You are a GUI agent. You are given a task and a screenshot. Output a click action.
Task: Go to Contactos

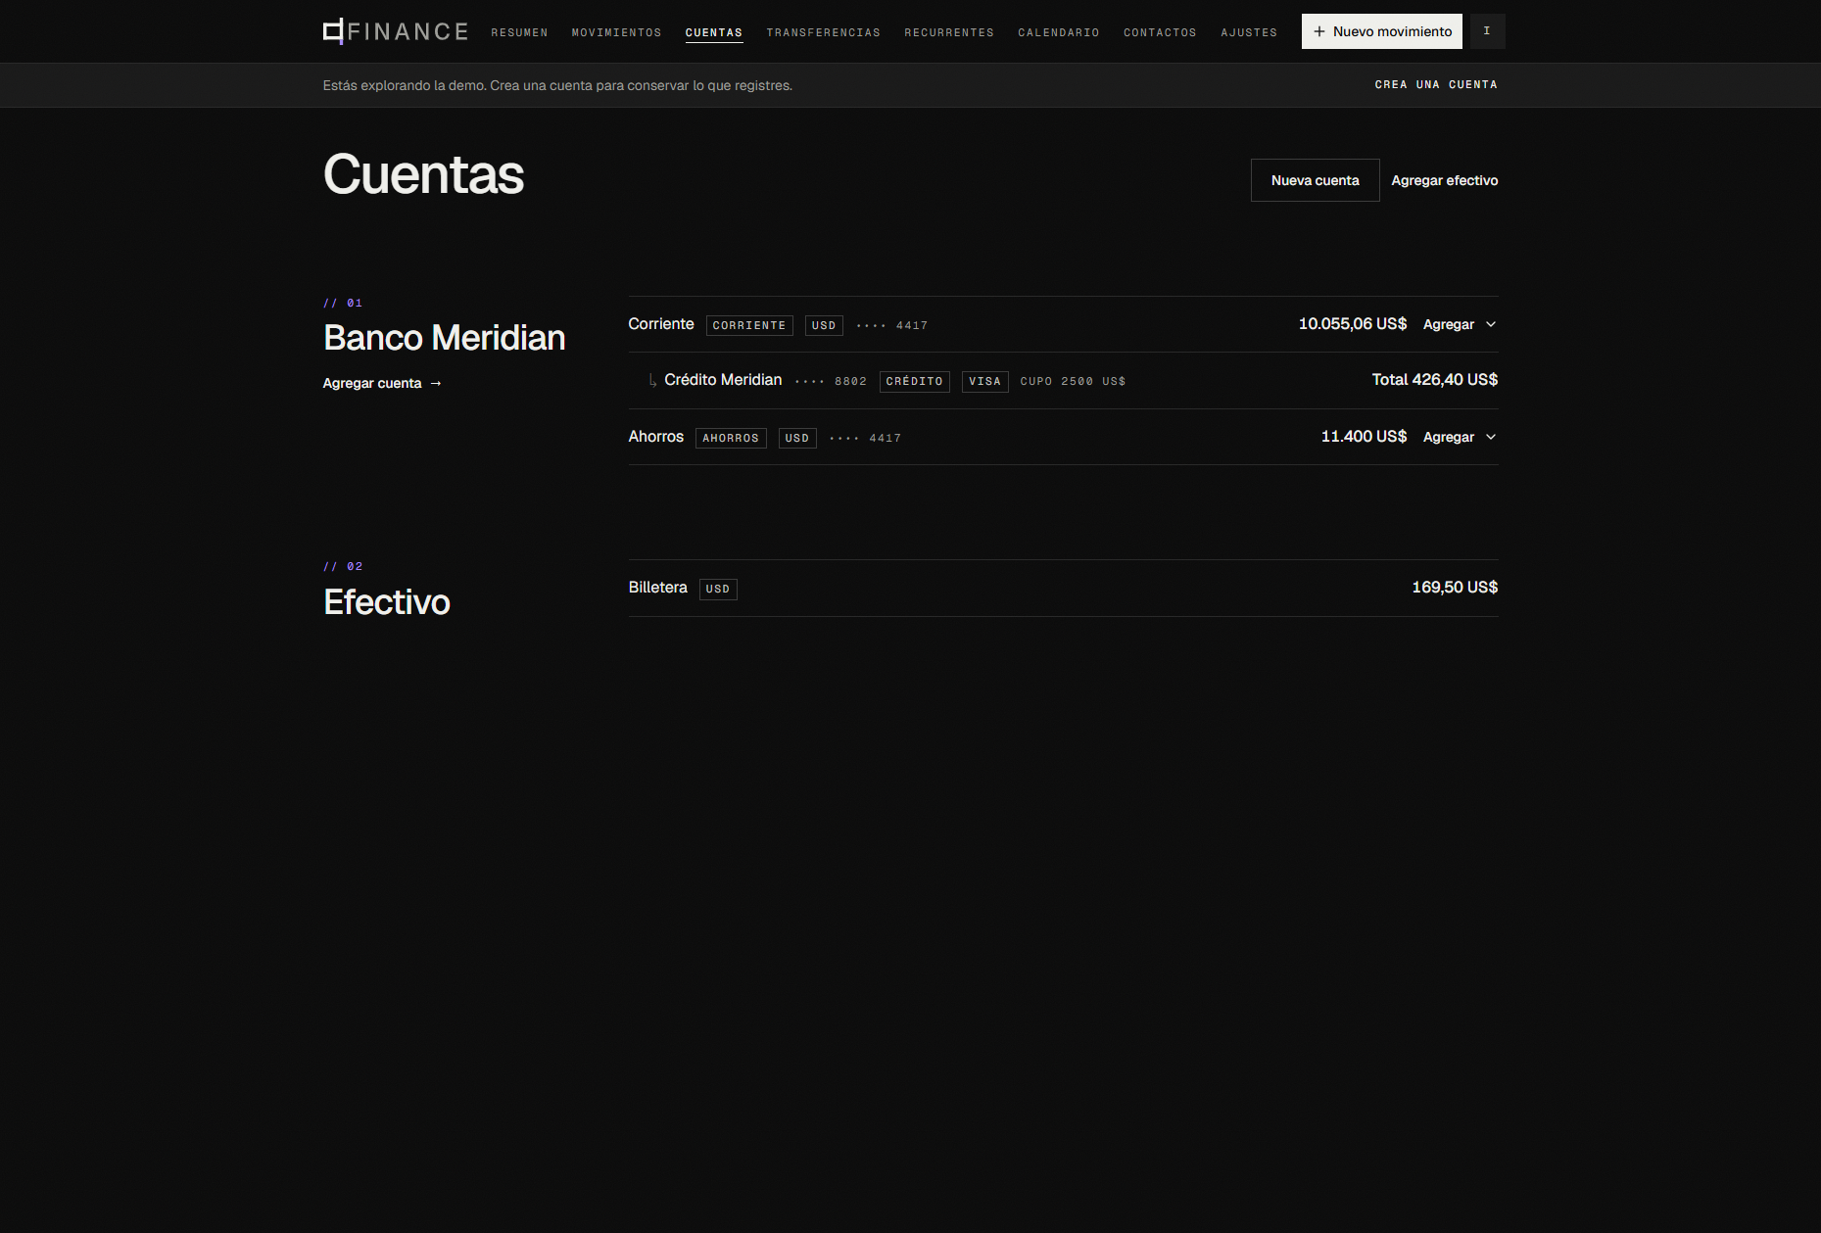tap(1160, 32)
